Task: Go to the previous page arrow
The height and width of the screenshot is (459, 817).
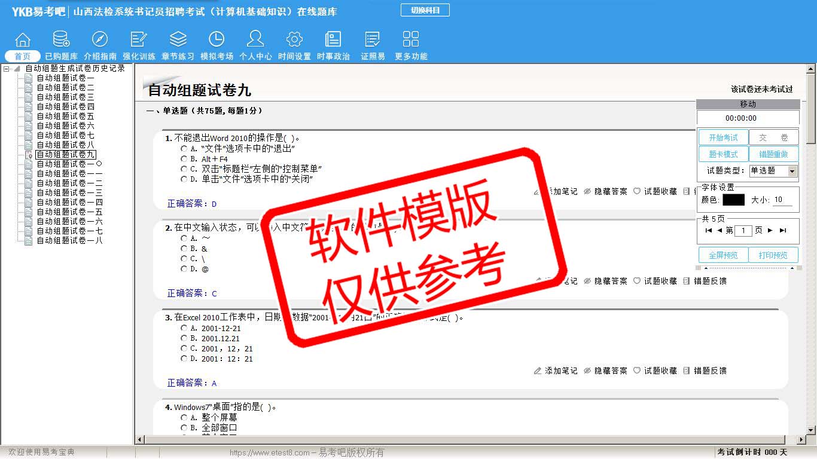Action: pyautogui.click(x=720, y=230)
